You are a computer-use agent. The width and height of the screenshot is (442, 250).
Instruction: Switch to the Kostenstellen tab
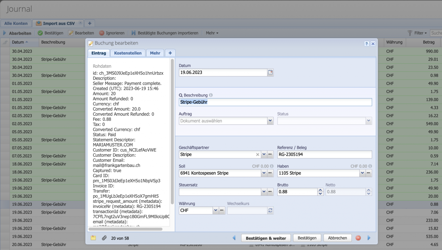[x=128, y=53]
